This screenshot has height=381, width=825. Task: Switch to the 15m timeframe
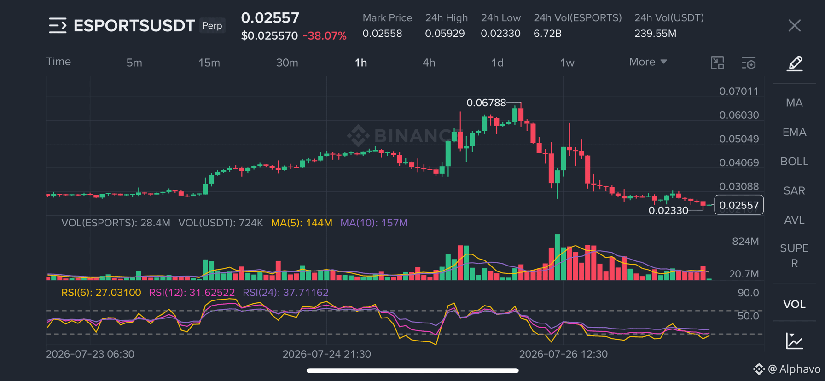(209, 63)
